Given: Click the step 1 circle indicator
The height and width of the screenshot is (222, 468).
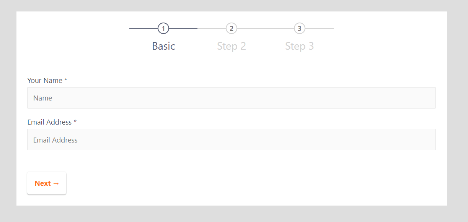Looking at the screenshot, I should coord(163,28).
